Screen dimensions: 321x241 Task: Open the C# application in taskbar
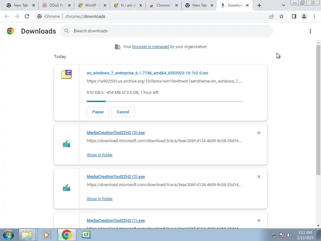click(x=86, y=235)
